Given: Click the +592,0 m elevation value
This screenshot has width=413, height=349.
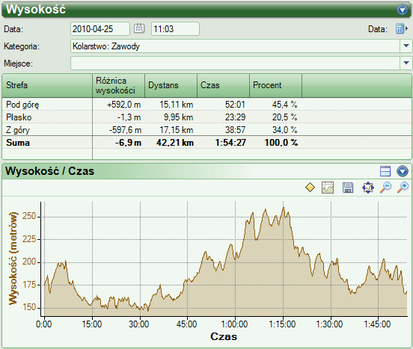Looking at the screenshot, I should pyautogui.click(x=123, y=105).
